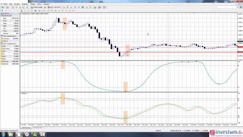Switch to H1 timeframe
The image size is (243, 137).
59,11
